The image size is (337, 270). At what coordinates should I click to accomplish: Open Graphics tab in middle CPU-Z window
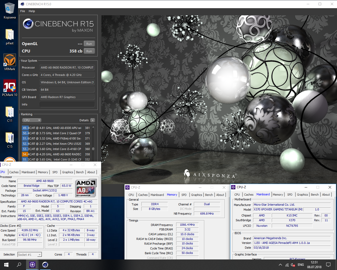(197, 195)
